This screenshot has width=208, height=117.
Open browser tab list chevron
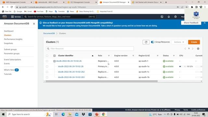coord(186,2)
